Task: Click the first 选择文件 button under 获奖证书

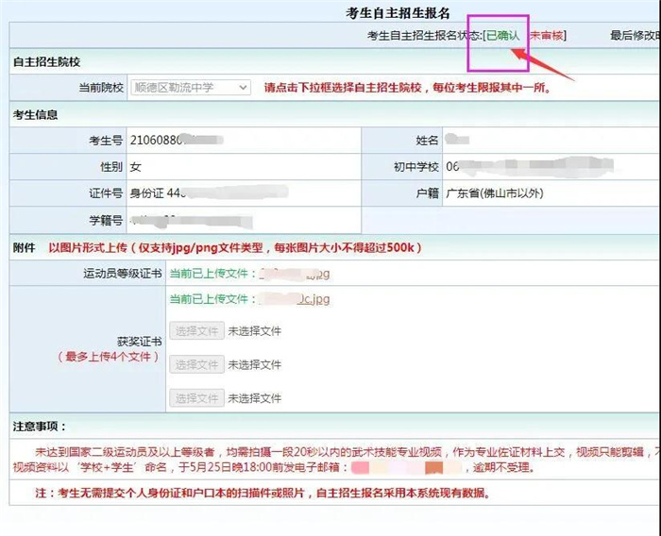Action: point(196,331)
